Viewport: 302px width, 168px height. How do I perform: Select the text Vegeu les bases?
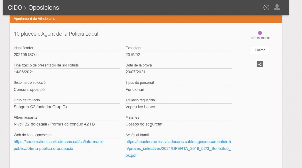pyautogui.click(x=140, y=107)
